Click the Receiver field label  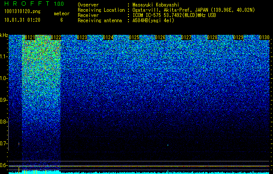coord(88,15)
